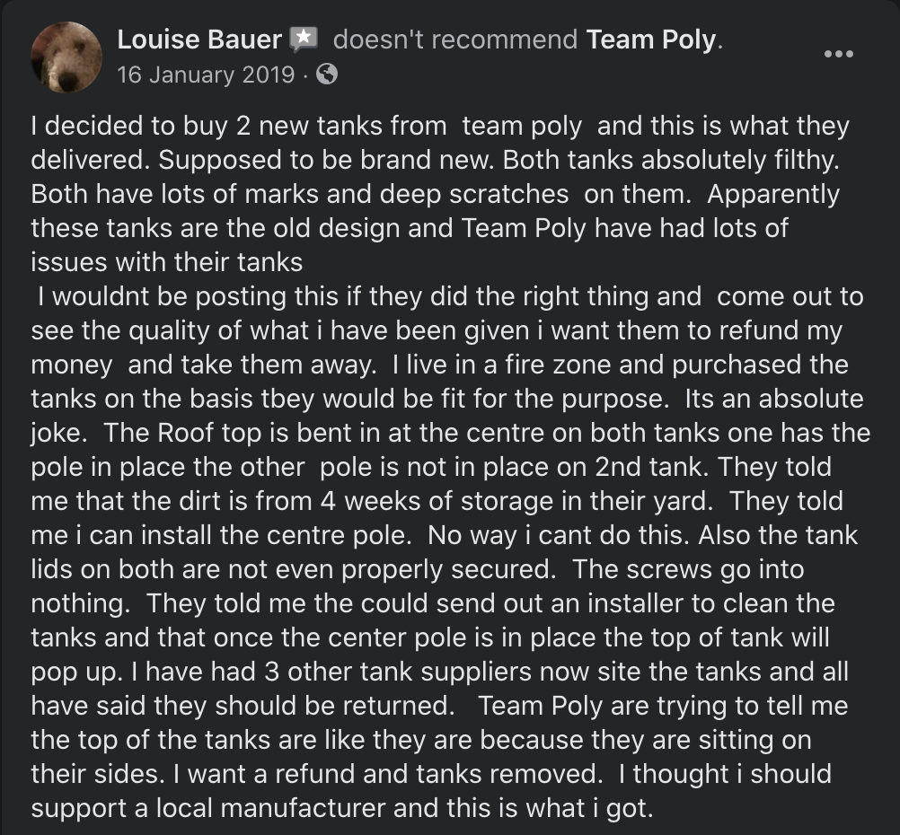The height and width of the screenshot is (835, 900).
Task: Open the 16 January 2019 timestamp
Action: coord(206,75)
